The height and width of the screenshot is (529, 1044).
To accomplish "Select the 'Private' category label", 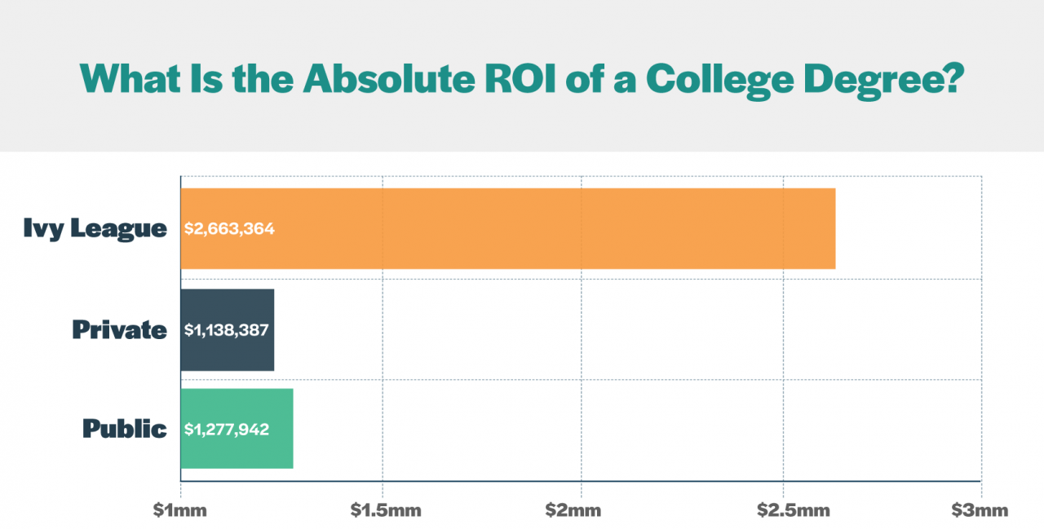I will click(x=119, y=330).
